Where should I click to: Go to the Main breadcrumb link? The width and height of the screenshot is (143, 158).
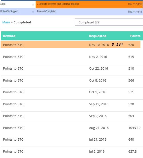pos(6,22)
